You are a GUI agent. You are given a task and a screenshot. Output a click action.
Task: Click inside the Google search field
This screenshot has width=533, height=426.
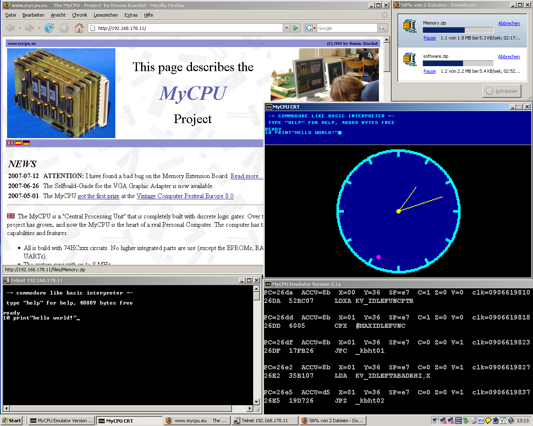(x=347, y=28)
